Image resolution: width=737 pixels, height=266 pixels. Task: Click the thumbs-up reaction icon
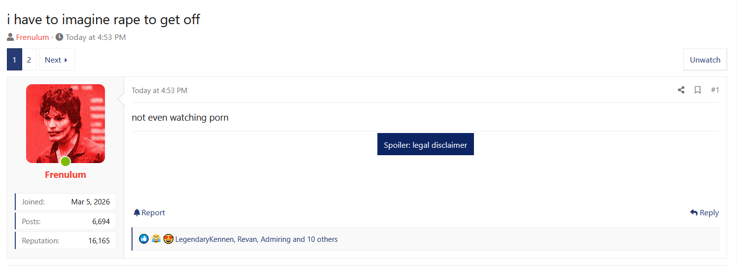pos(144,239)
